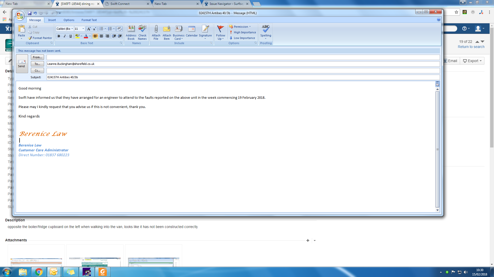Click the font color red A swatch
This screenshot has height=277, width=494.
tap(86, 36)
